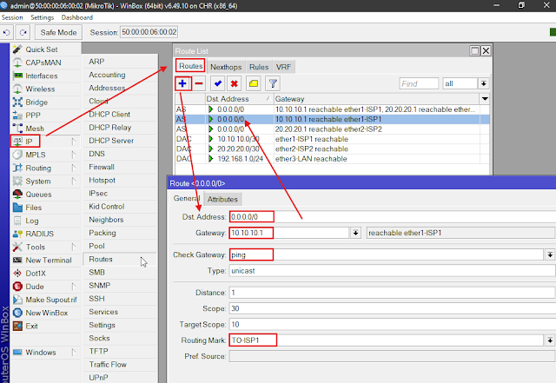Image resolution: width=556 pixels, height=383 pixels.
Task: Switch to the Routes tab
Action: pyautogui.click(x=191, y=66)
